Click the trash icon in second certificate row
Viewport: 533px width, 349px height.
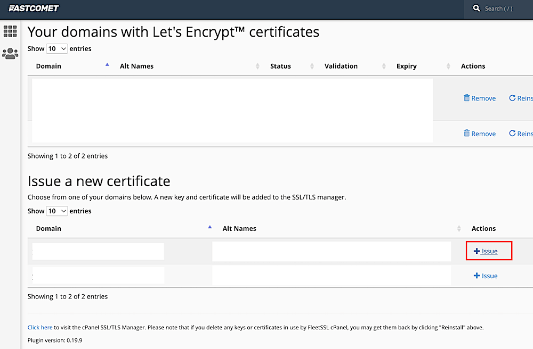(467, 134)
